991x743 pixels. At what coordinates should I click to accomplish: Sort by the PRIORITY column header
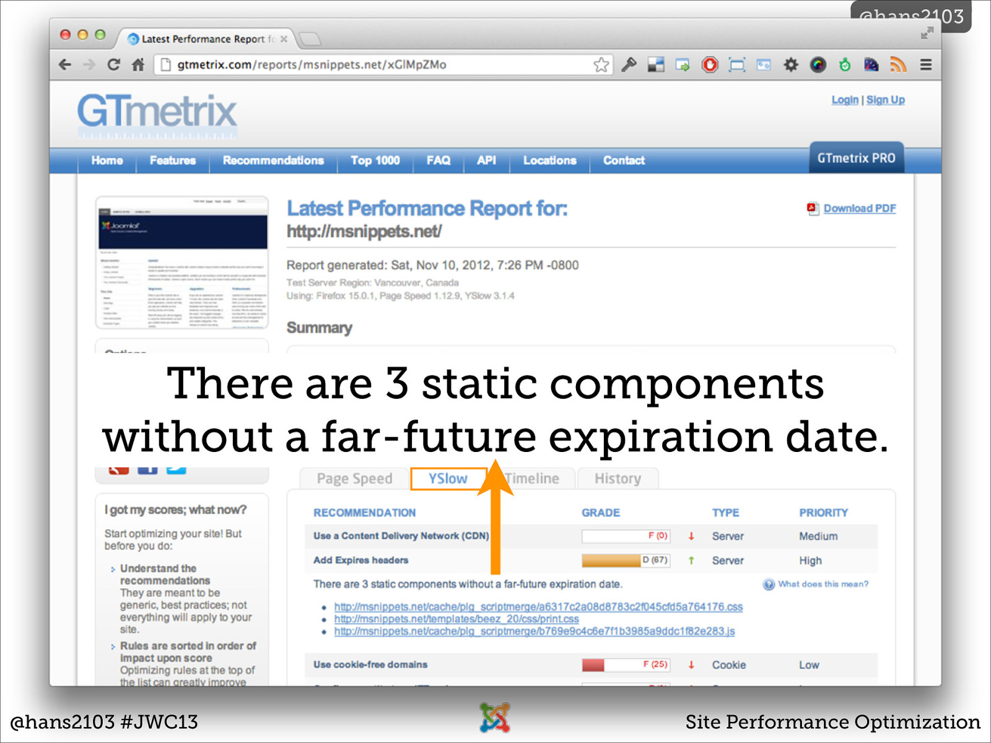click(823, 513)
